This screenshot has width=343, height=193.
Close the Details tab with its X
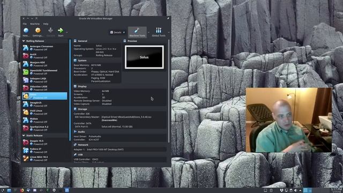click(124, 32)
